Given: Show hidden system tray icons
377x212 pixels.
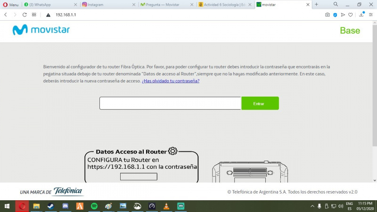Looking at the screenshot, I should (312, 206).
